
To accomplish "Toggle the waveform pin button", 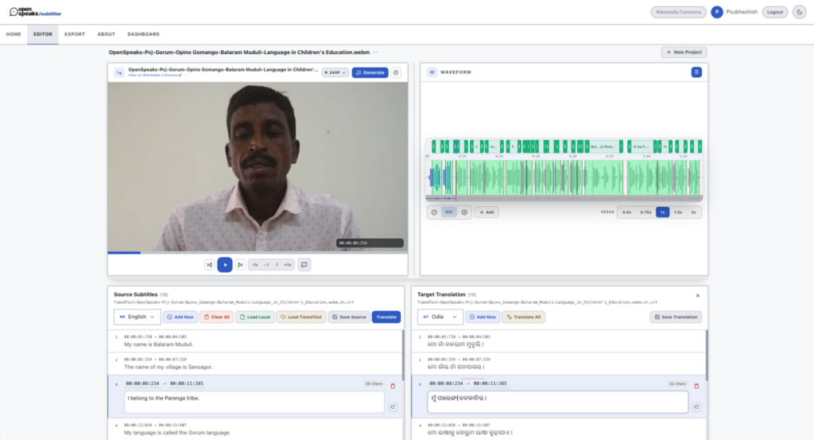I will tap(696, 72).
